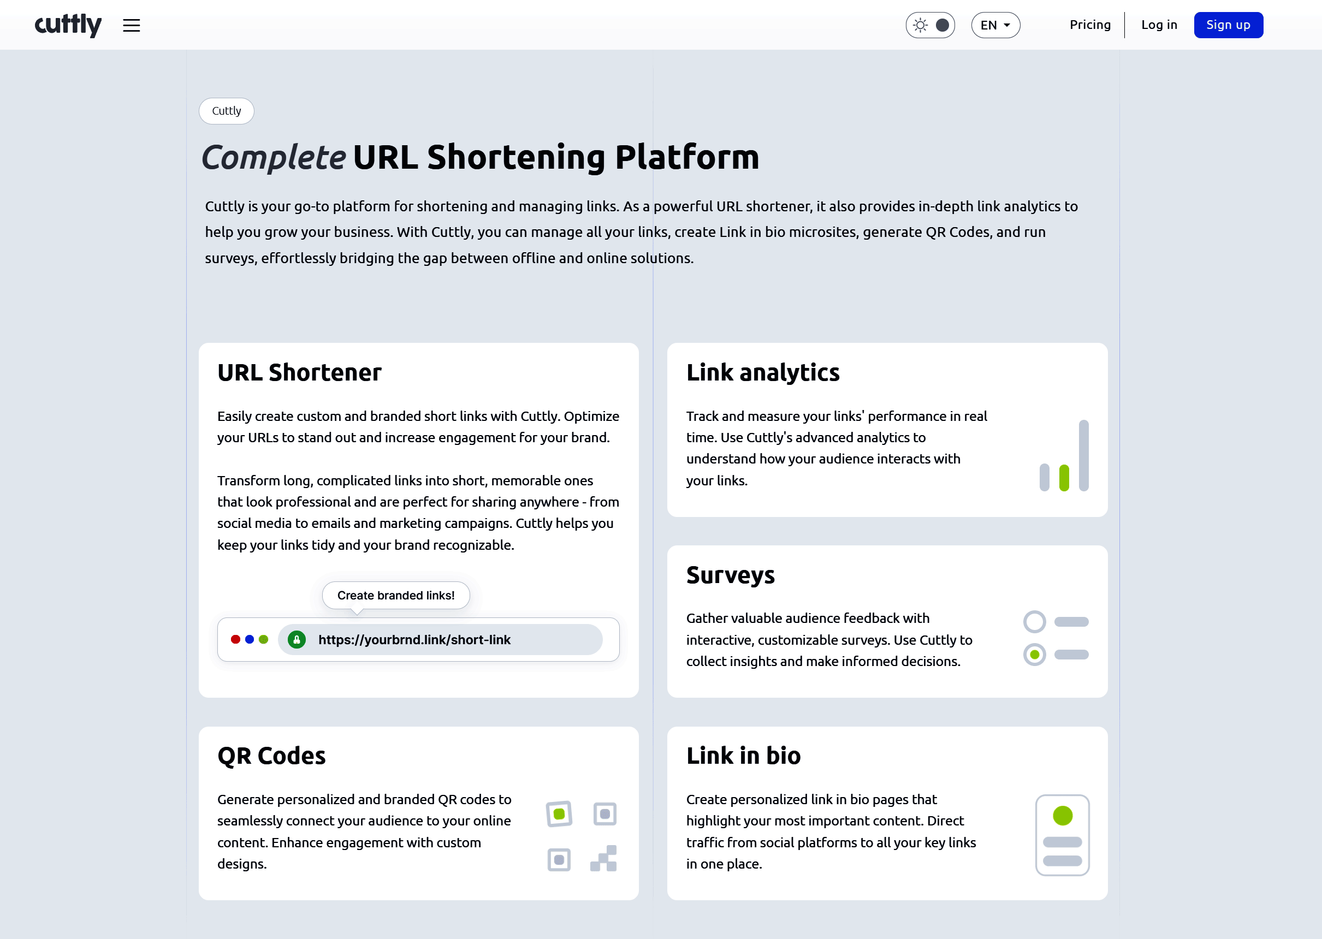
Task: Open the Pricing page
Action: [x=1089, y=25]
